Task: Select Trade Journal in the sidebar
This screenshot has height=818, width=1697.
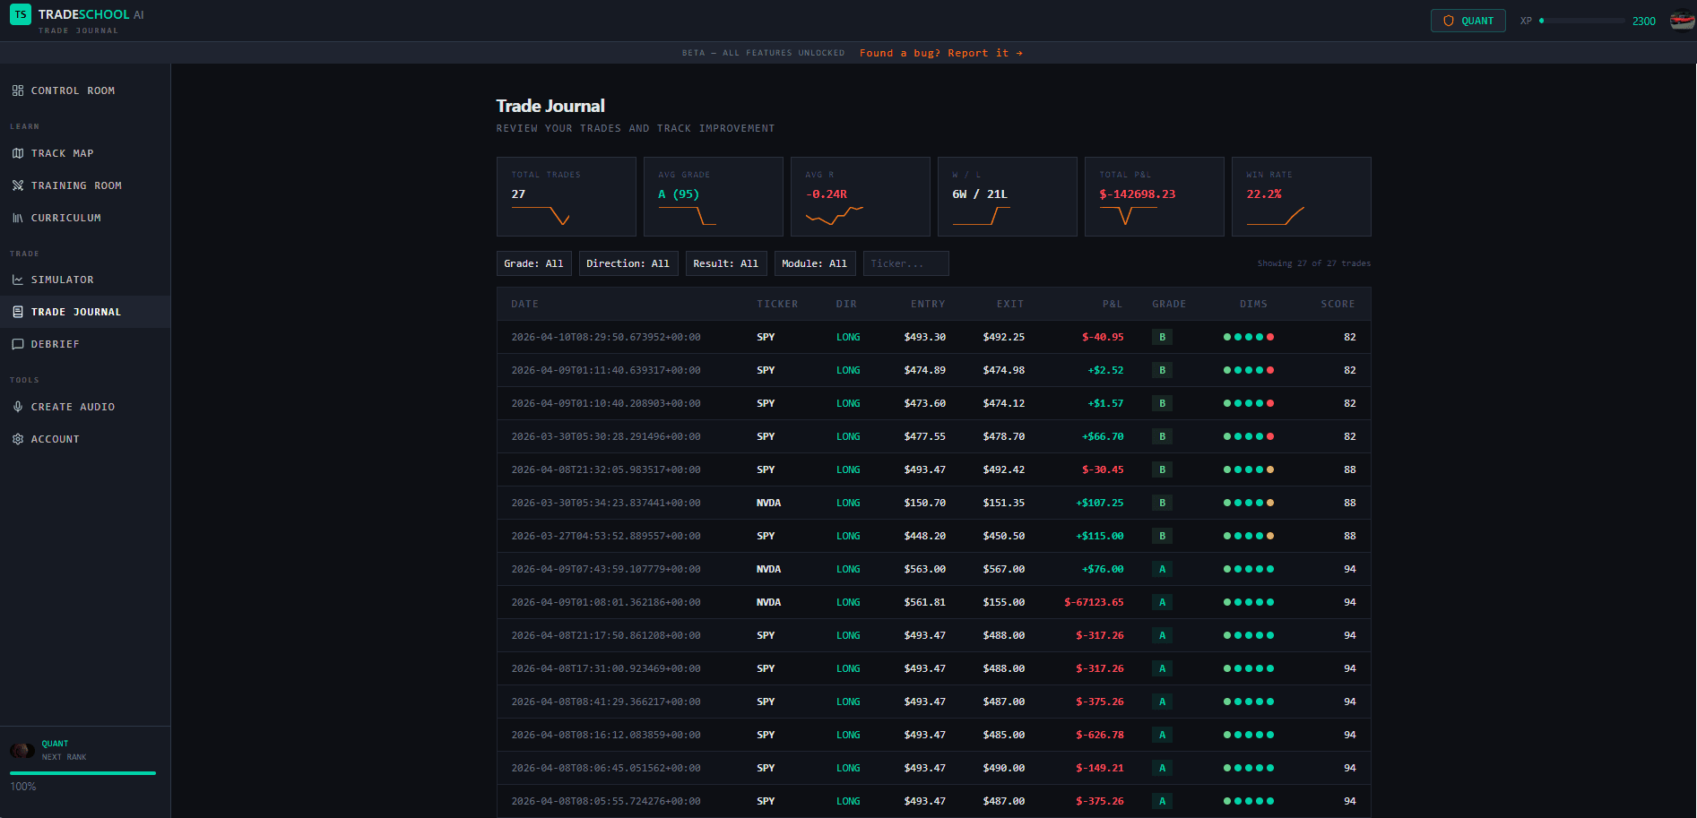Action: tap(76, 312)
